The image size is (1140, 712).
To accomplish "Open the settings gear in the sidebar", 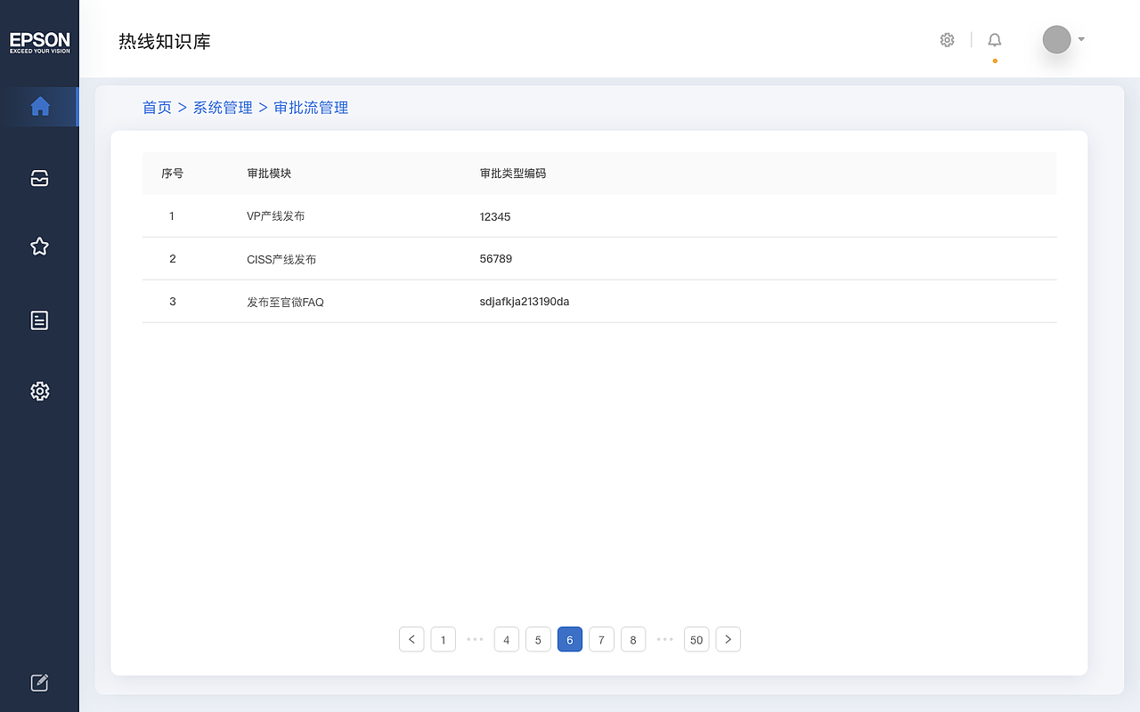I will click(39, 391).
